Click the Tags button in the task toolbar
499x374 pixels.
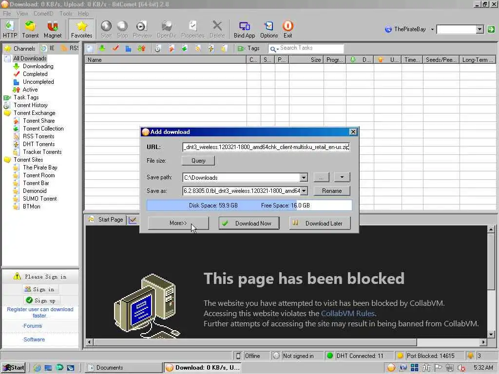pyautogui.click(x=249, y=48)
